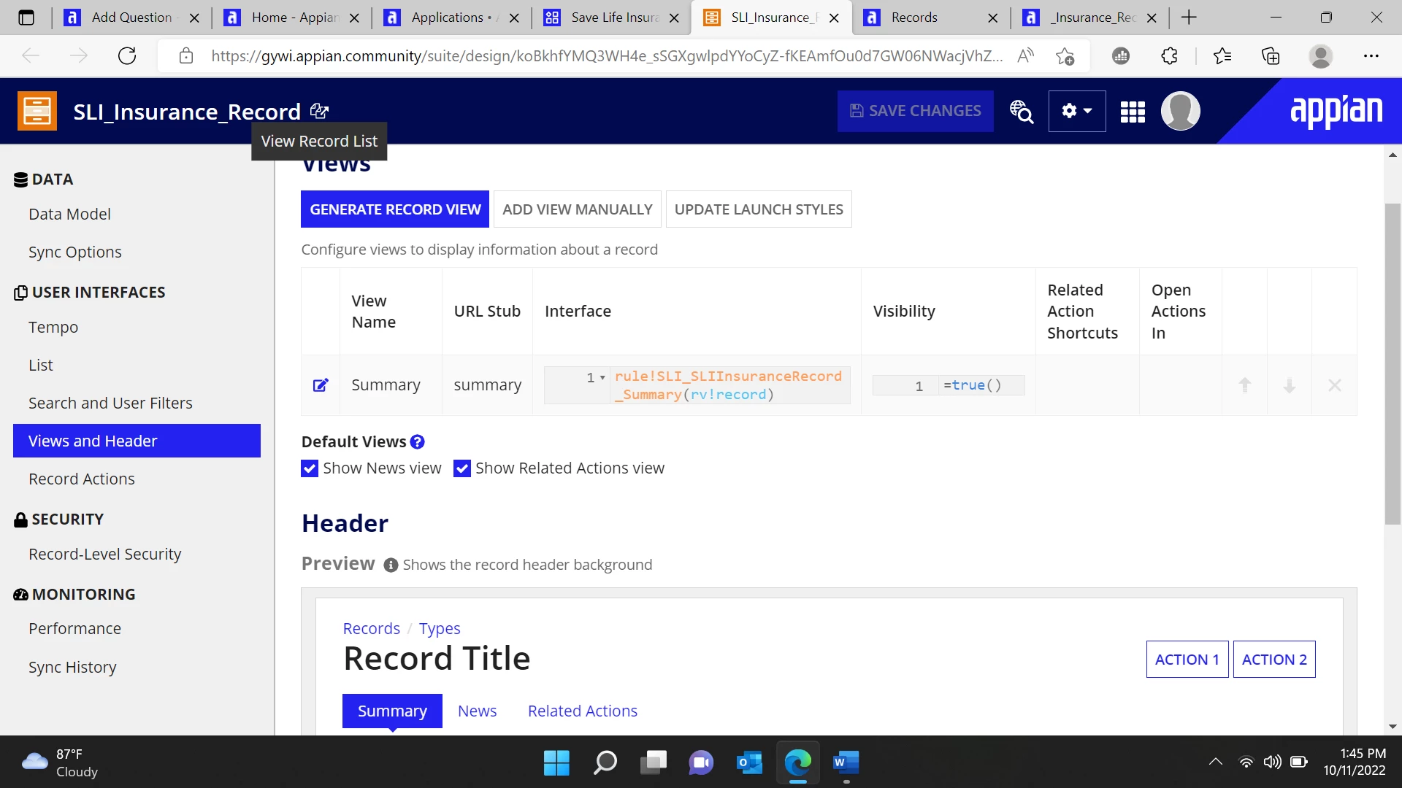Click the Appian logo
Viewport: 1402px width, 788px height.
(x=1336, y=112)
